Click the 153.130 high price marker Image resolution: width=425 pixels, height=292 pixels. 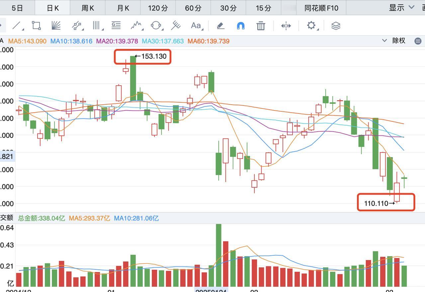151,56
